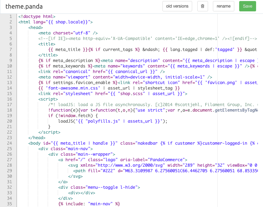Click the div class="main-nav" line

(x=65, y=149)
